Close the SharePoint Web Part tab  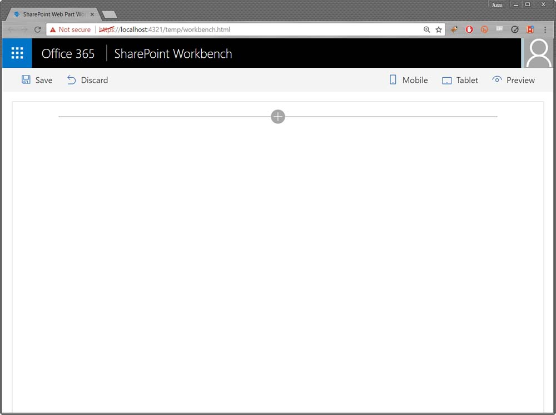pyautogui.click(x=92, y=14)
